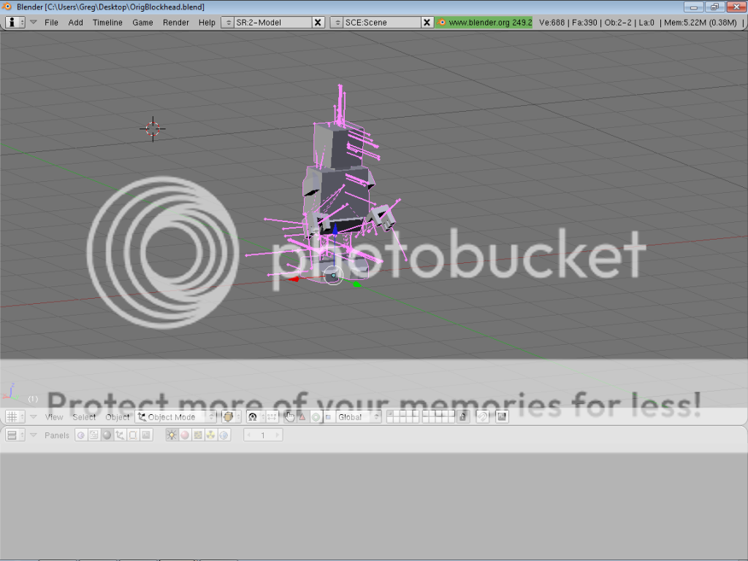748x561 pixels.
Task: Toggle layer 6 in the layer buttons
Action: [x=426, y=413]
